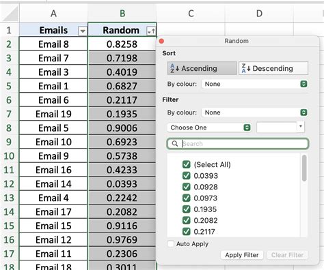
Task: Select cell containing Email 16
Action: (x=53, y=170)
